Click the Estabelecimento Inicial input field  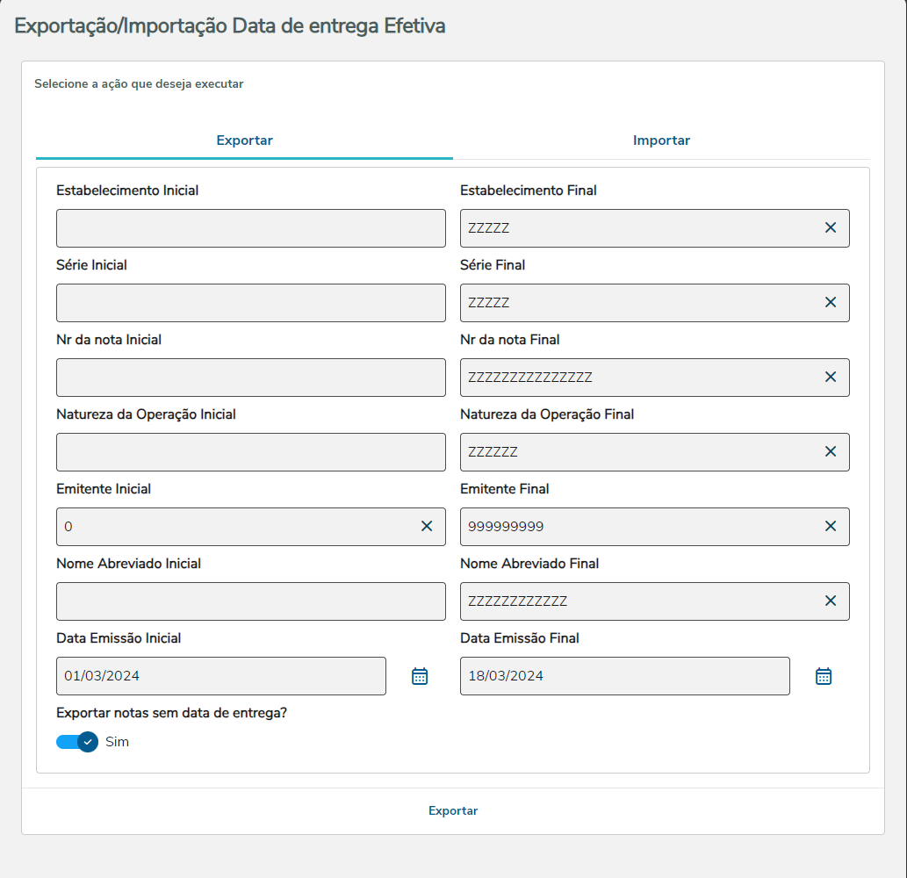[250, 228]
